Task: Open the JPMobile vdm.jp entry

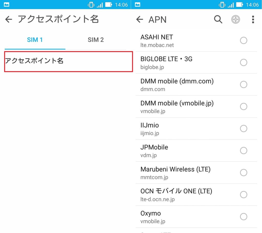Action: (x=196, y=151)
